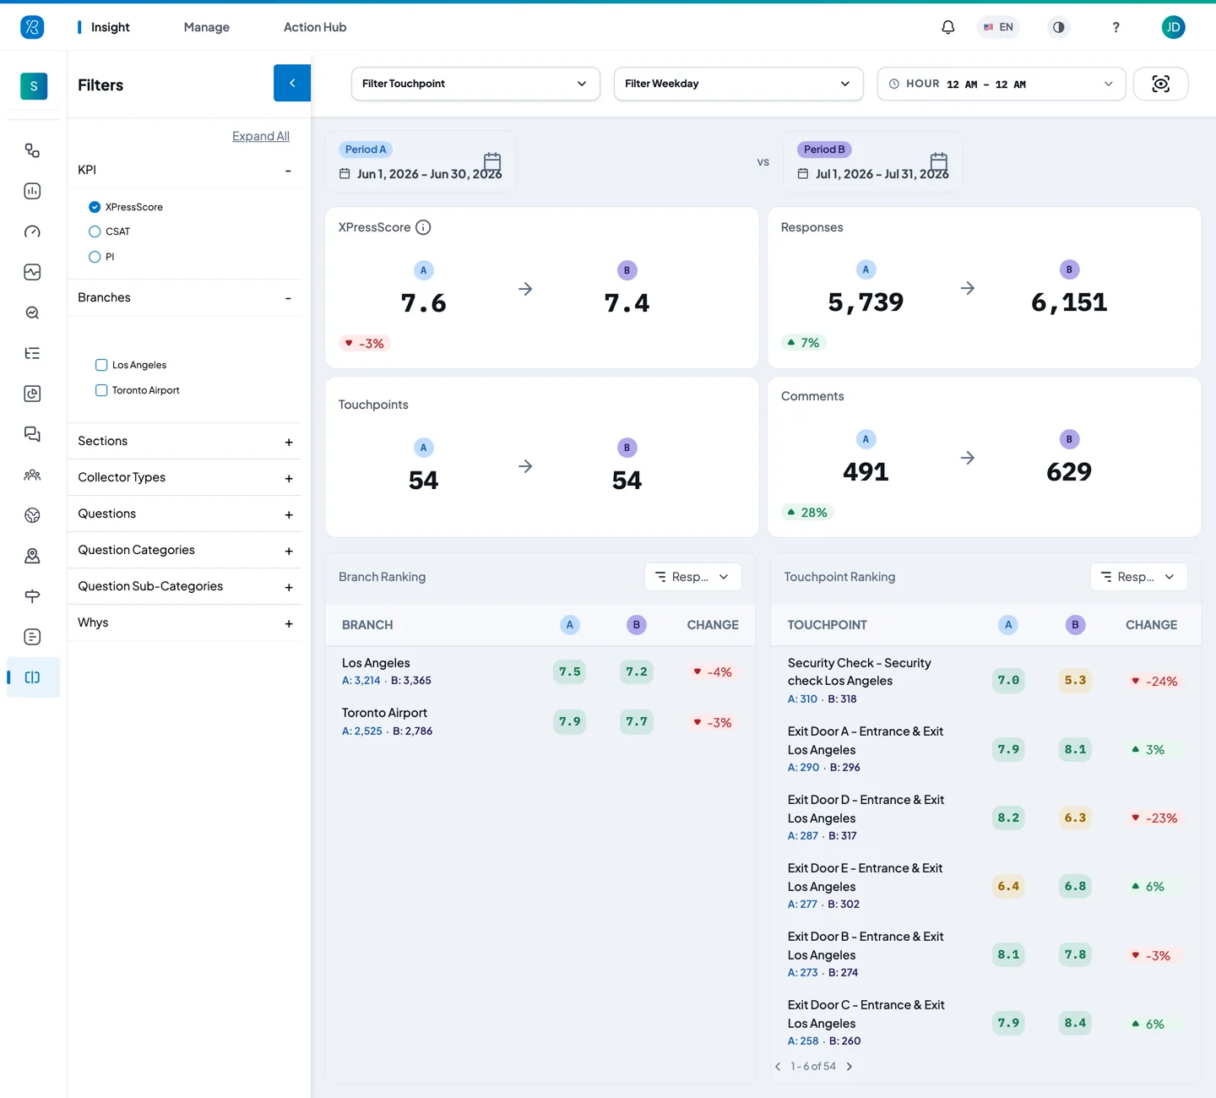Open the Period A calendar picker
This screenshot has height=1098, width=1216.
(492, 161)
